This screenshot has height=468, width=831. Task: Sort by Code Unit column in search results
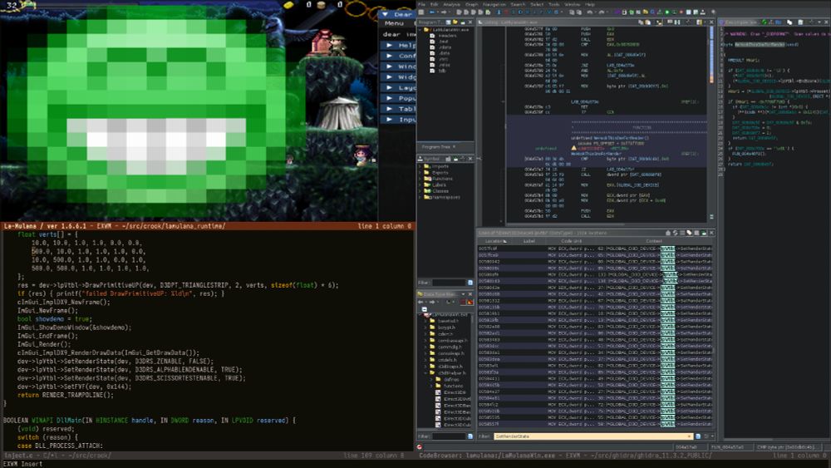tap(572, 241)
